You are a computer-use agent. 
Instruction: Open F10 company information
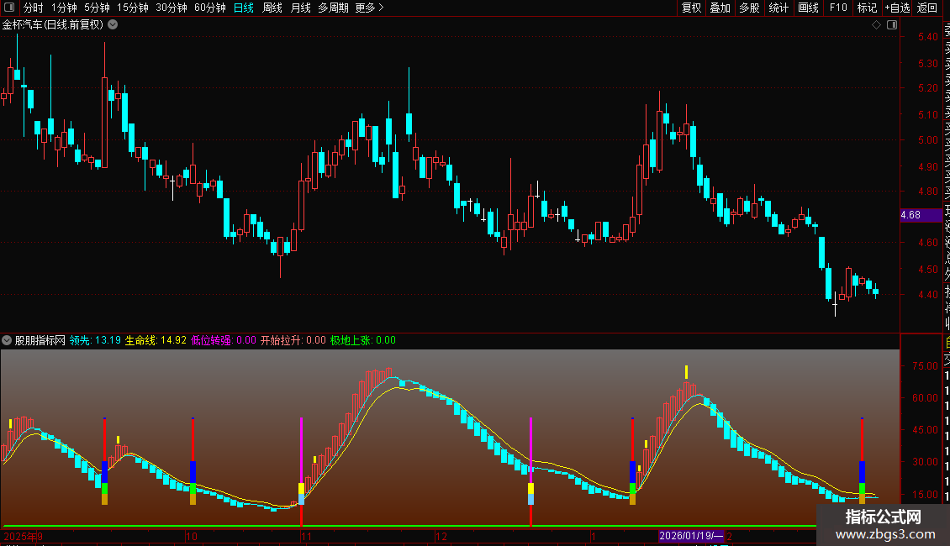pyautogui.click(x=838, y=8)
